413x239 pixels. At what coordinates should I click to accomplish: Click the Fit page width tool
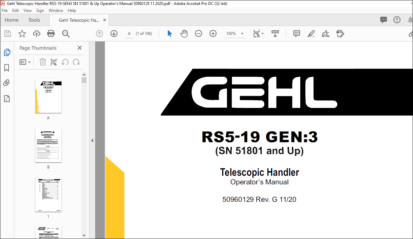(256, 34)
